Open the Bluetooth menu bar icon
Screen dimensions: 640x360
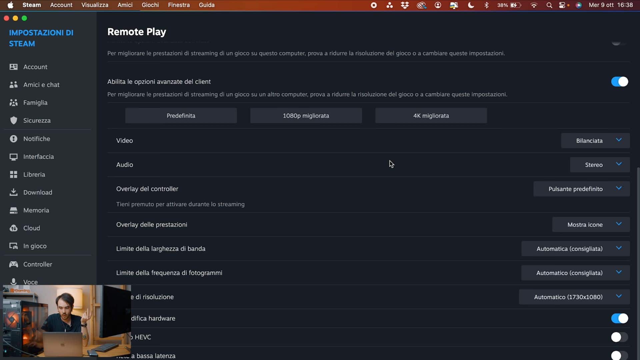click(x=486, y=5)
